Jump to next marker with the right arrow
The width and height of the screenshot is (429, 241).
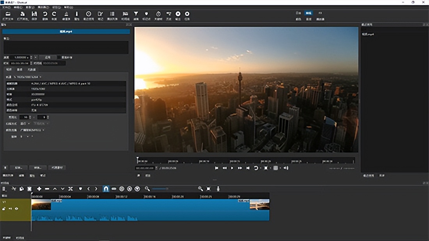pos(96,189)
